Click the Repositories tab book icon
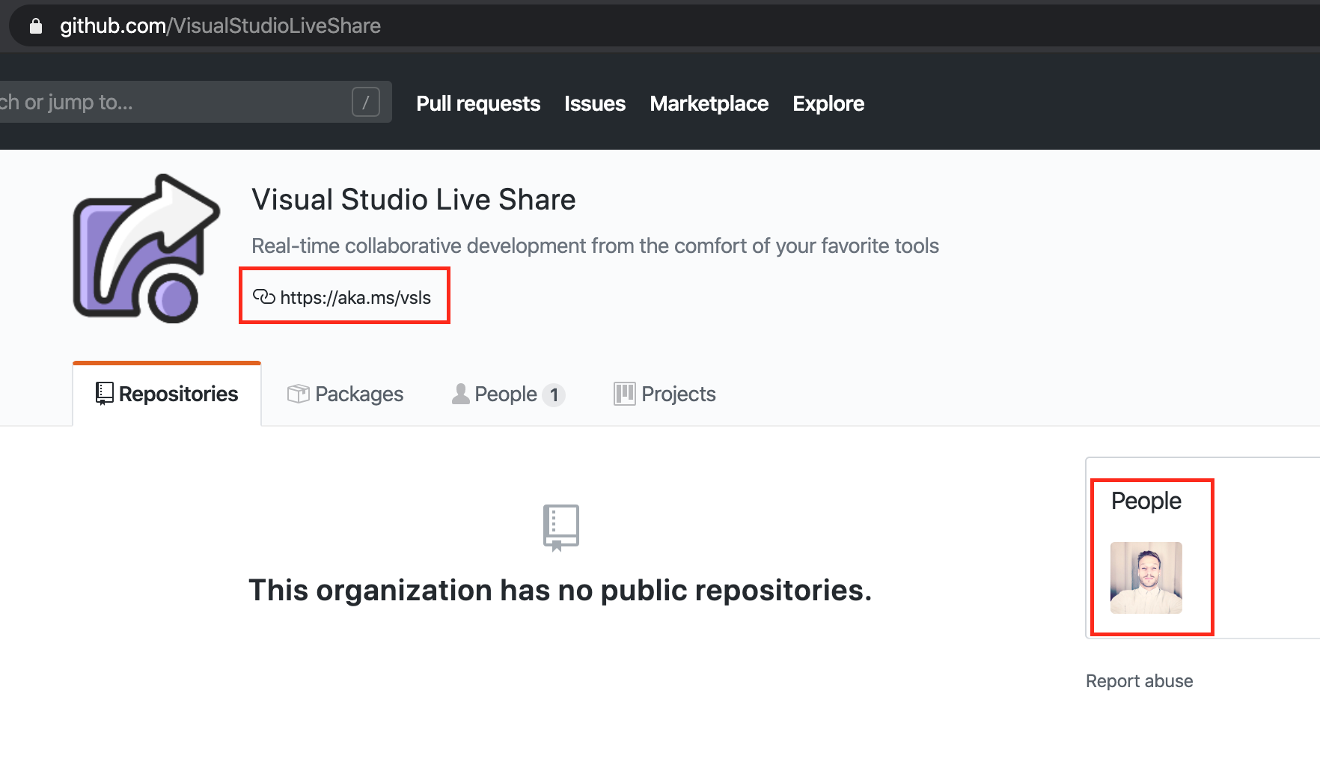The height and width of the screenshot is (762, 1320). (105, 394)
